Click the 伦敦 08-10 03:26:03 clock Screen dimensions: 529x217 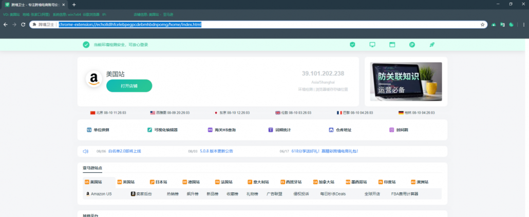point(293,113)
